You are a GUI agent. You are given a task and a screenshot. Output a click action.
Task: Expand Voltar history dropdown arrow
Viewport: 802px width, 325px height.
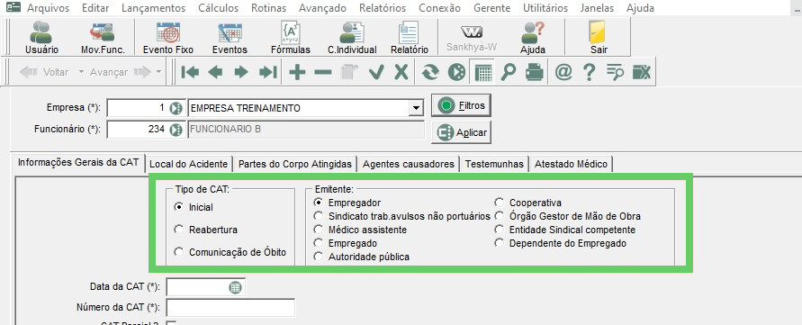click(x=81, y=72)
